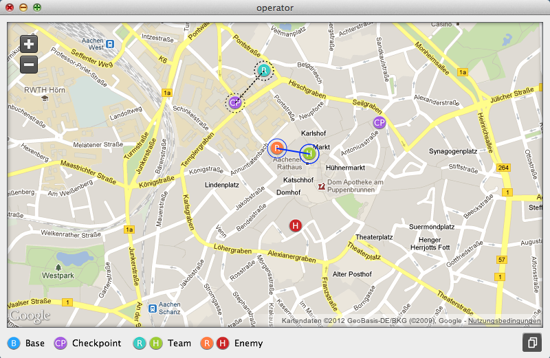Click the Hirschgraben street label

307,89
